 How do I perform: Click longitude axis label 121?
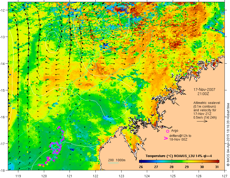click(70, 176)
